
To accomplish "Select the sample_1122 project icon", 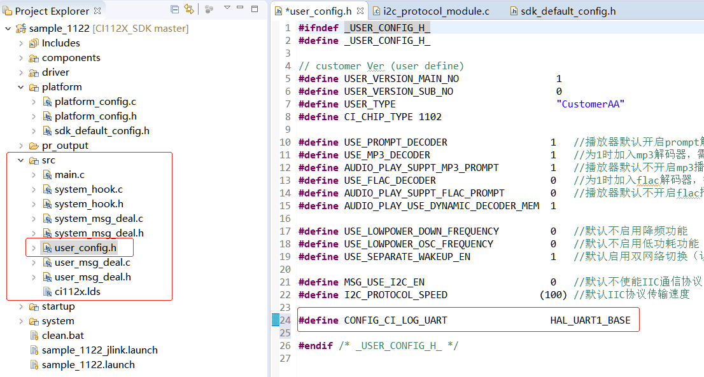I will coord(20,29).
